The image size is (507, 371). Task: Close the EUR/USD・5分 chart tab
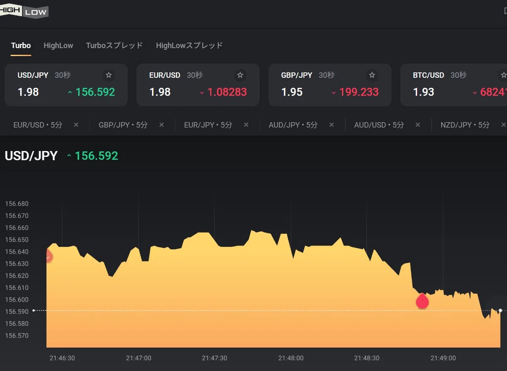[76, 125]
